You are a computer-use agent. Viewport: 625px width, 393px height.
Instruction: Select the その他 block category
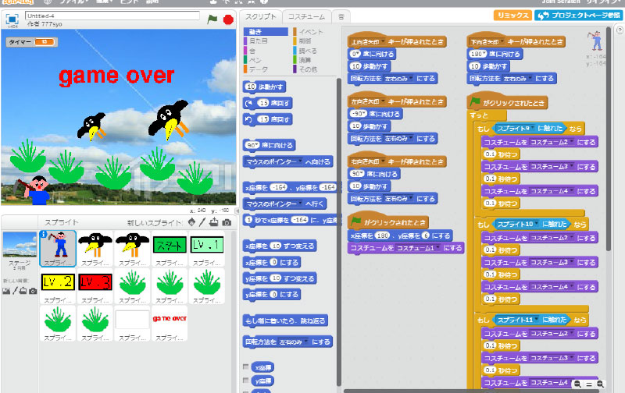(x=308, y=69)
